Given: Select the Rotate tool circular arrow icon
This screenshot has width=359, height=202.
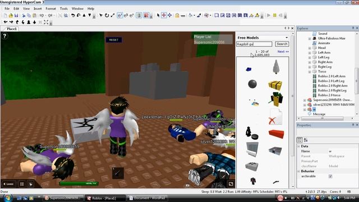Looking at the screenshot, I should point(107,16).
